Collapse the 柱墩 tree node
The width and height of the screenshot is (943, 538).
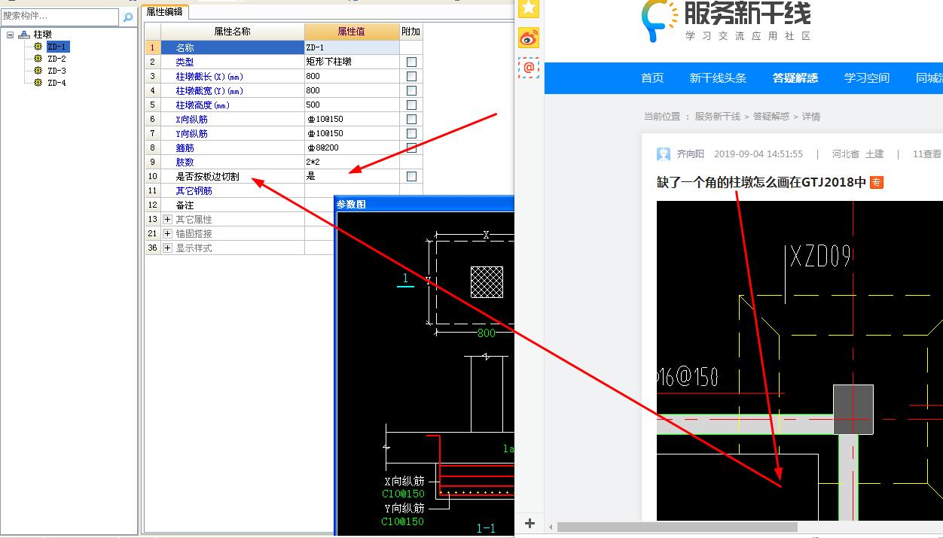point(10,35)
